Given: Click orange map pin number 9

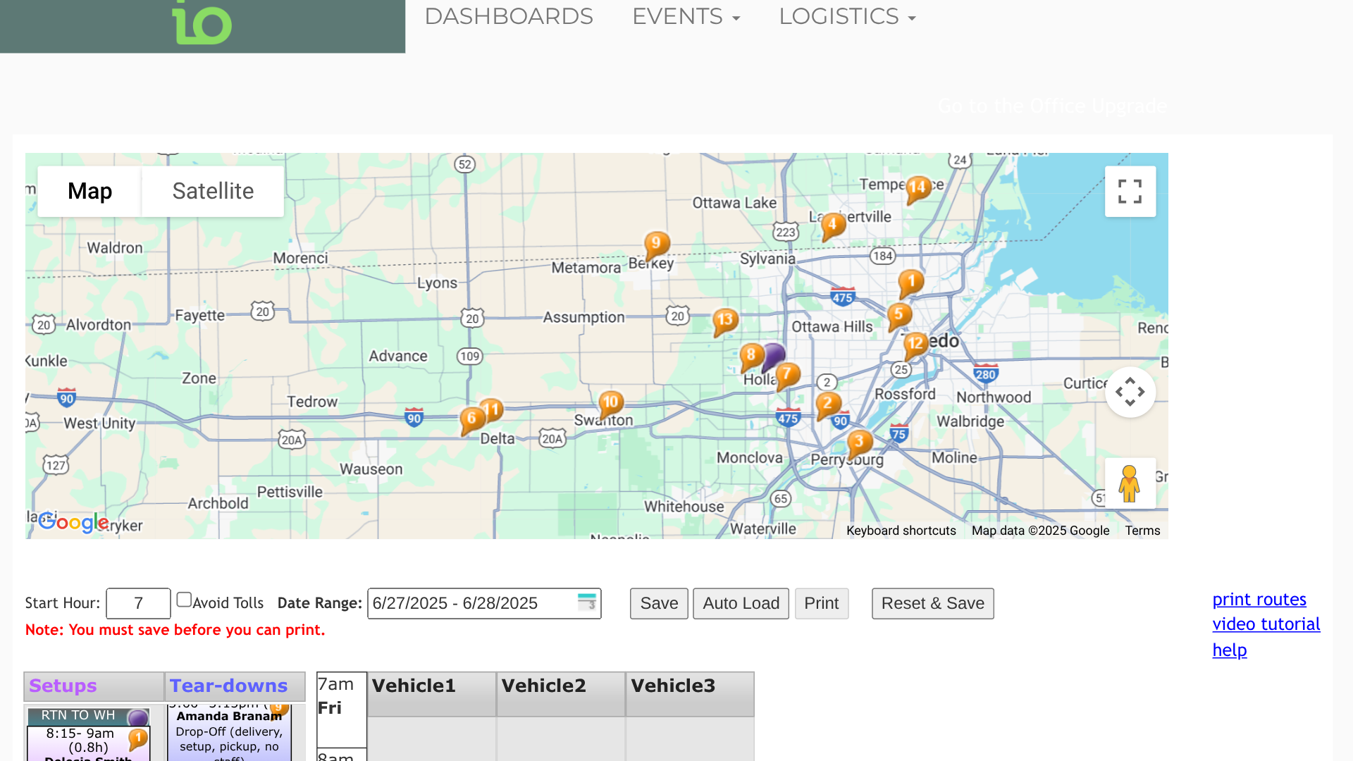Looking at the screenshot, I should click(656, 244).
